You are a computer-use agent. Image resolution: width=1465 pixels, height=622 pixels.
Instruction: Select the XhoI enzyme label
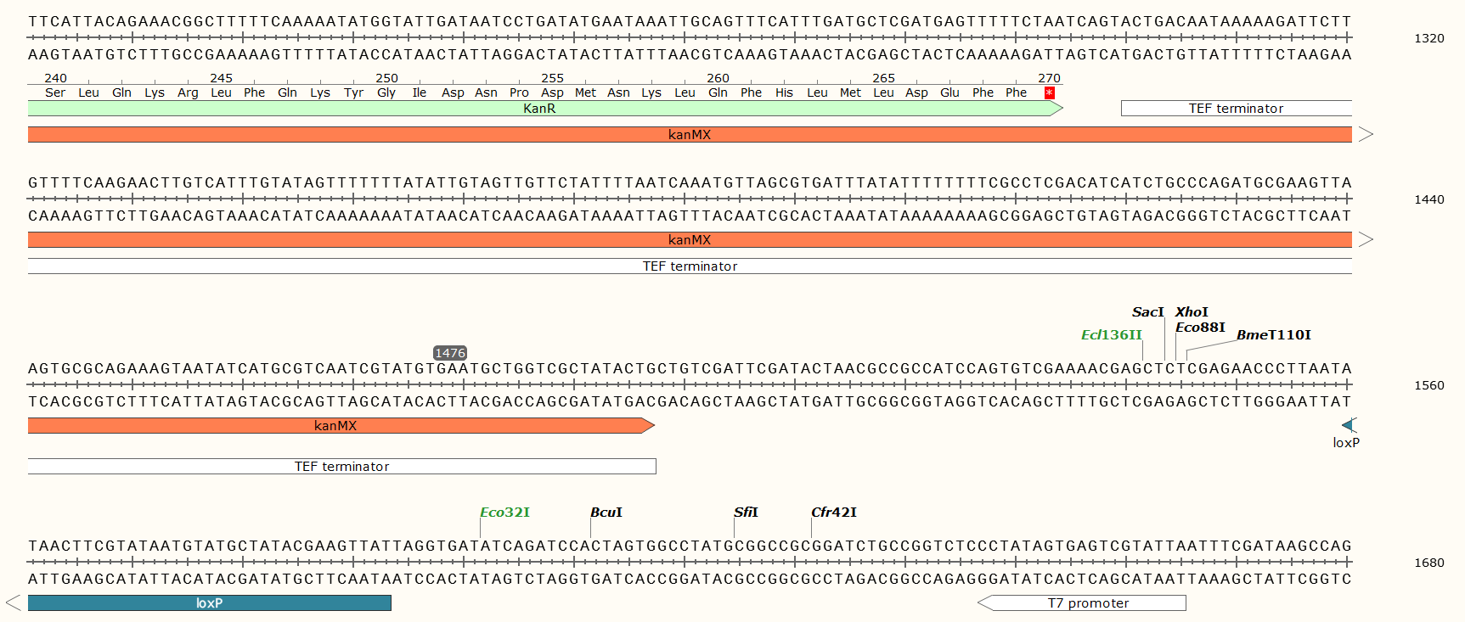point(1192,312)
